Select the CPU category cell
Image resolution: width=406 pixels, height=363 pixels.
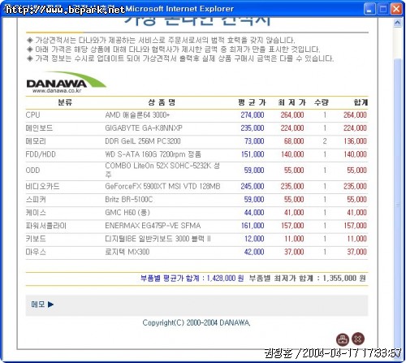(x=32, y=115)
